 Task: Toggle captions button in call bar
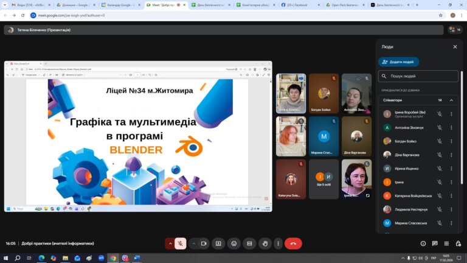click(x=249, y=244)
